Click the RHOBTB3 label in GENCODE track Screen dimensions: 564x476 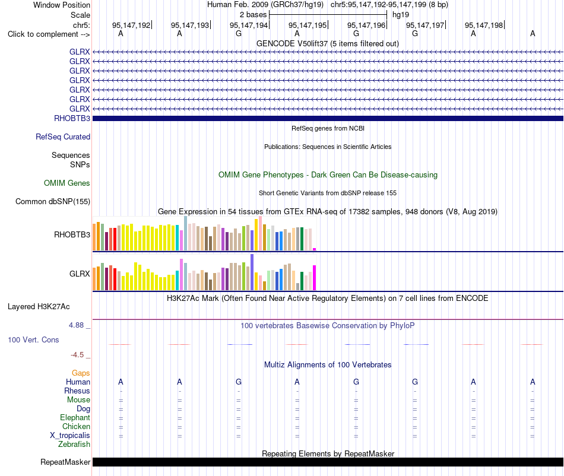(x=72, y=118)
